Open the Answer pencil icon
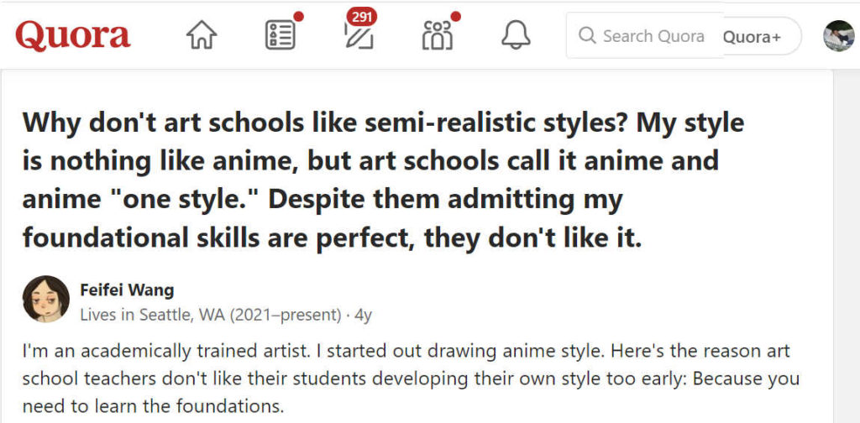The image size is (860, 423). tap(359, 37)
